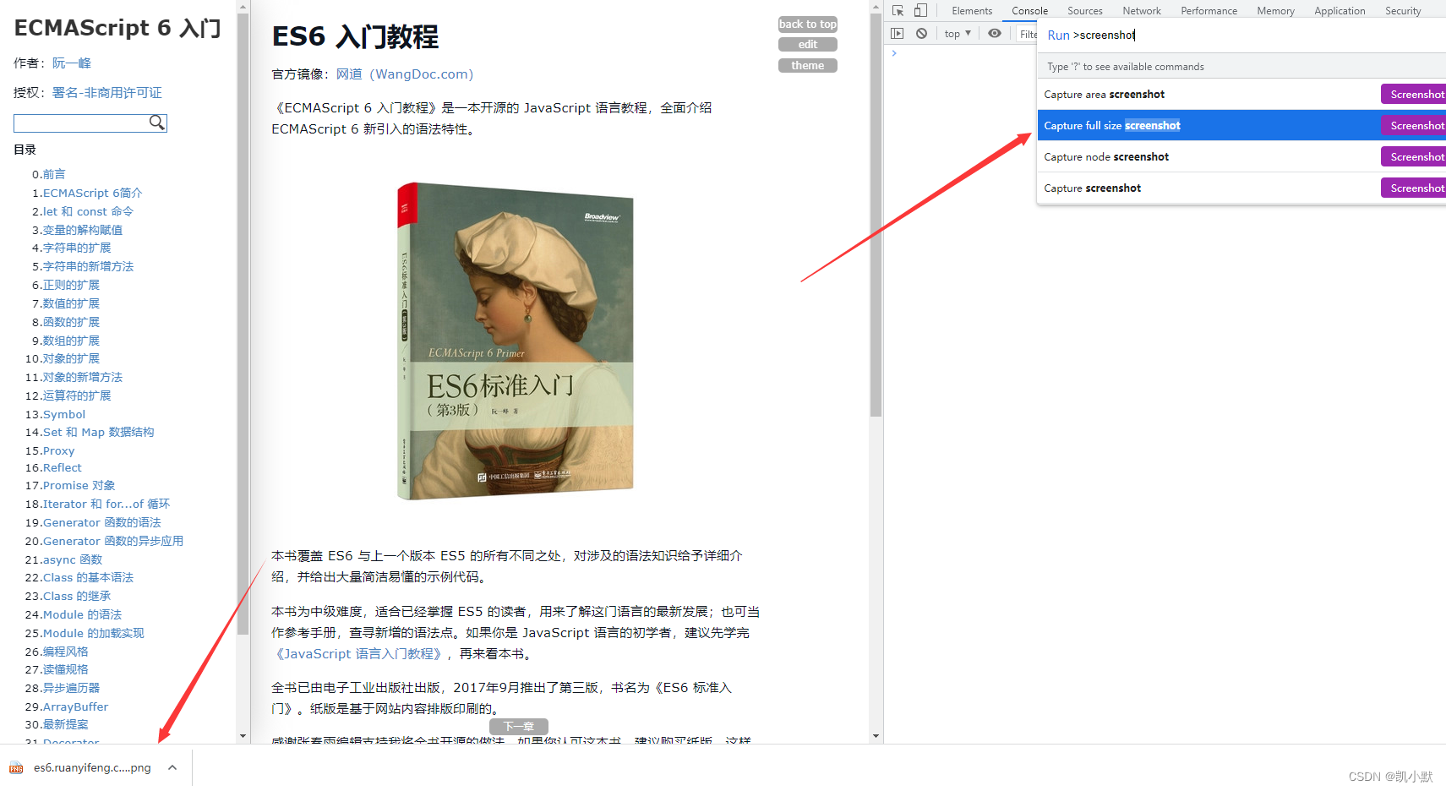Open the download item chevron menu
Image resolution: width=1446 pixels, height=791 pixels.
[x=172, y=767]
